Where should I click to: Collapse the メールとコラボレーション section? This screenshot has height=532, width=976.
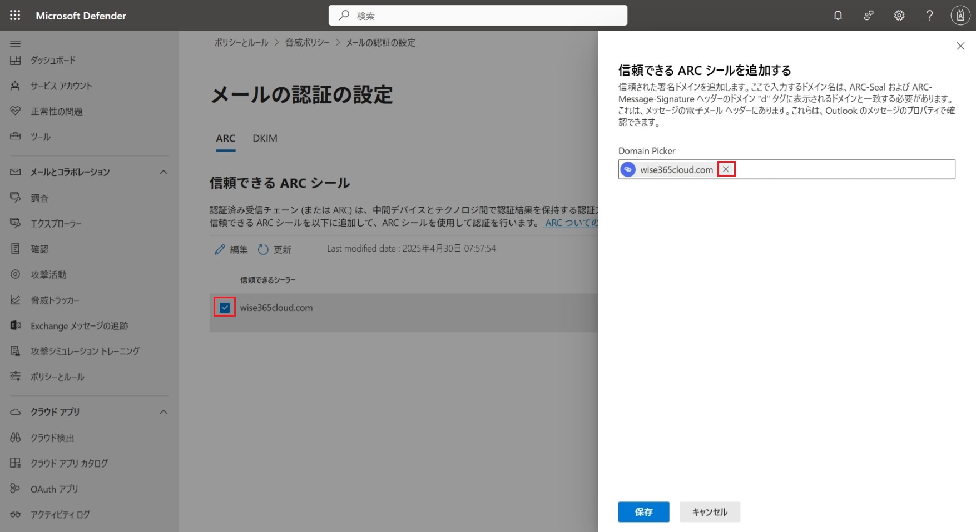(164, 172)
